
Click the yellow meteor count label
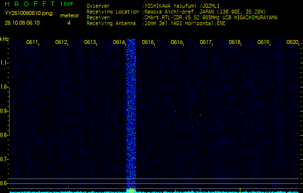pyautogui.click(x=69, y=16)
